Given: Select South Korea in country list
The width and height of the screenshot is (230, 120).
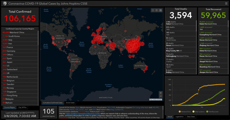Looking at the screenshot, I should click(x=20, y=36).
